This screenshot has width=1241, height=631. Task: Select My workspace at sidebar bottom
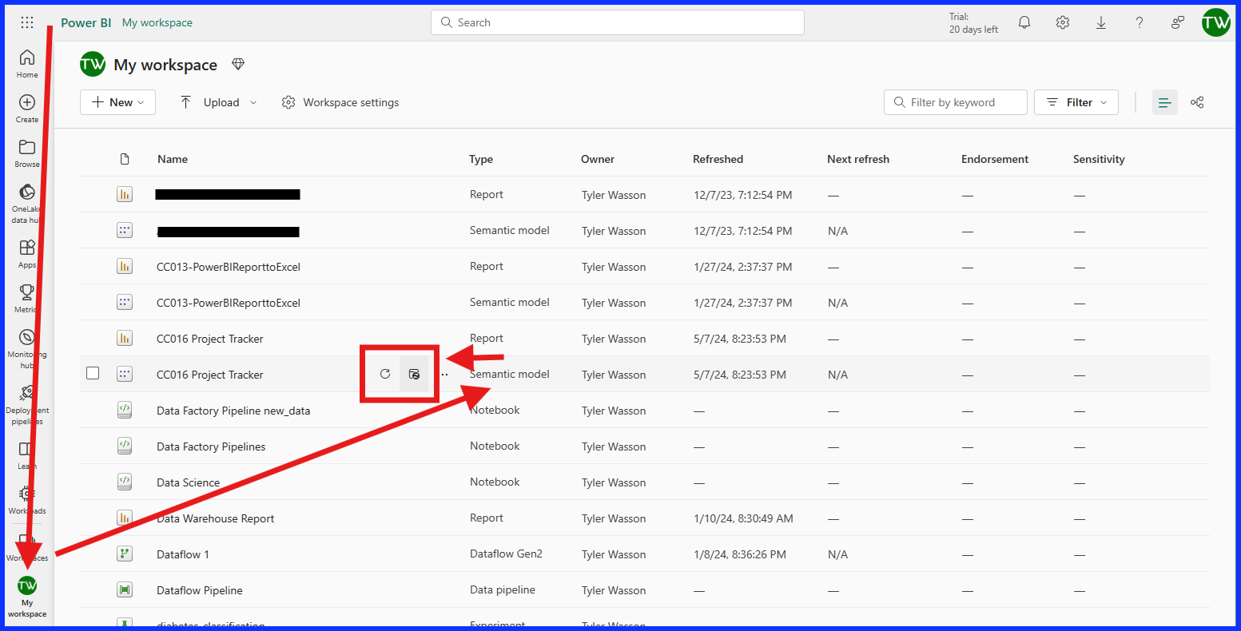click(27, 597)
